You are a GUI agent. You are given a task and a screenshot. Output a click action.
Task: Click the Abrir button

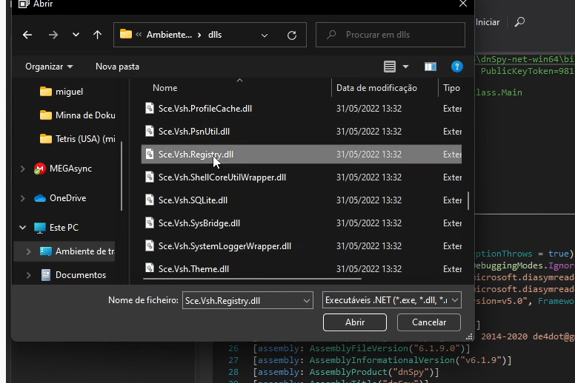tap(355, 322)
